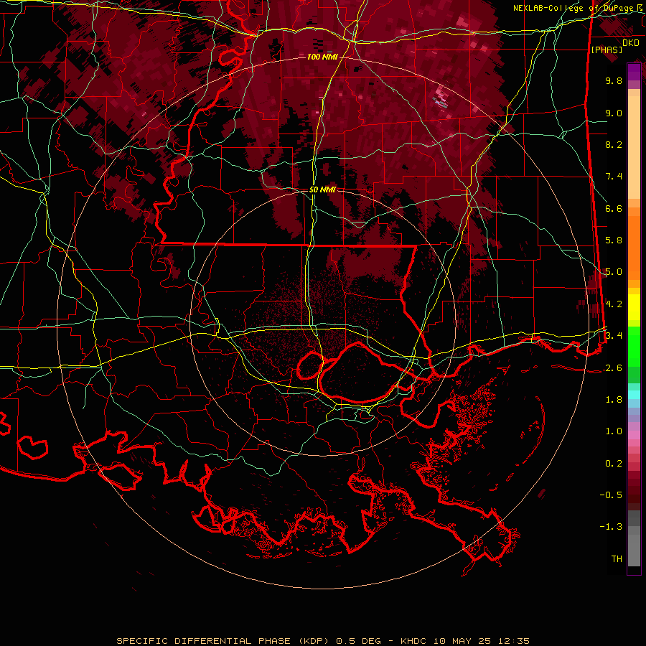
Task: Click the -1.3 legend value
Action: 611,527
